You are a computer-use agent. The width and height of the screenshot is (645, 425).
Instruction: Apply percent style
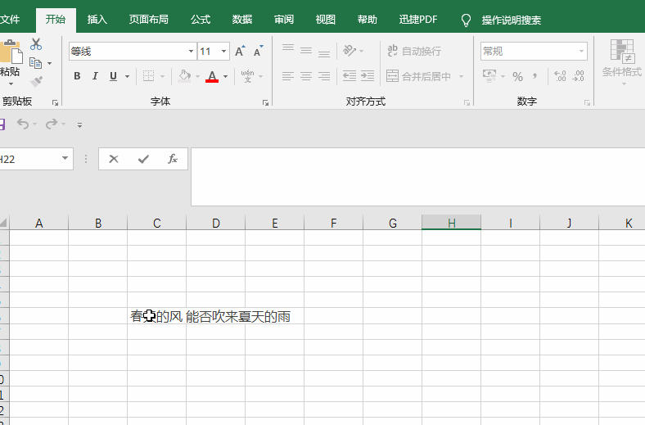pyautogui.click(x=517, y=76)
